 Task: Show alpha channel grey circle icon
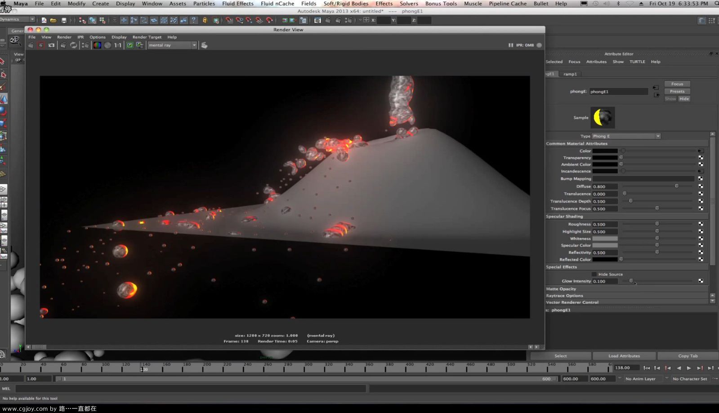[107, 45]
